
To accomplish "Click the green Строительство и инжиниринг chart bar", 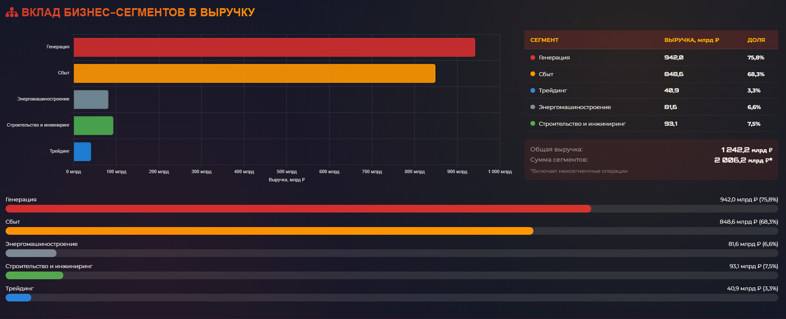I will [x=93, y=125].
